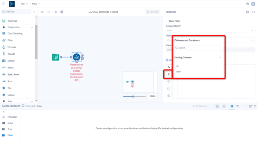The image size is (258, 147).
Task: Search in Columns and Constants
Action: 197,48
